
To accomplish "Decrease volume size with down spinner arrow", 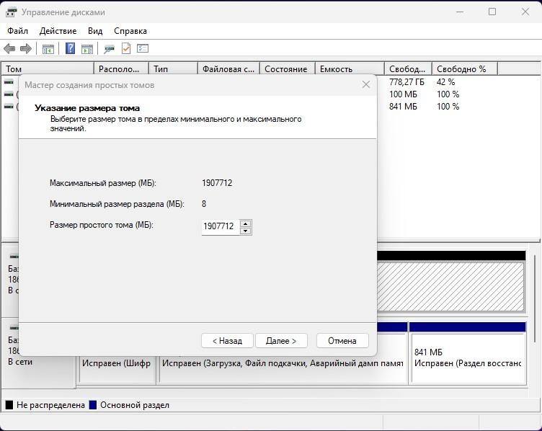I will point(246,231).
